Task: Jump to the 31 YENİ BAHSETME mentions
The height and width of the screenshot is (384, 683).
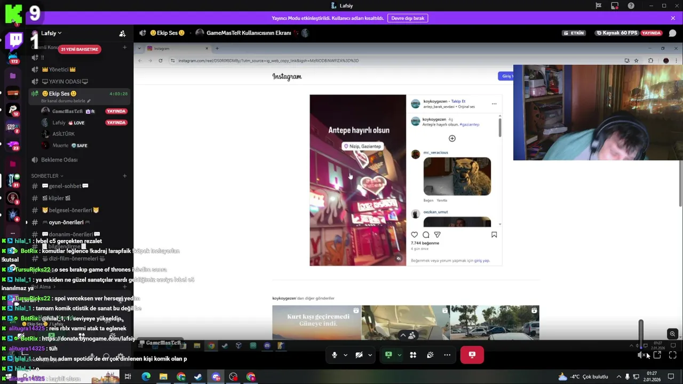Action: click(80, 49)
